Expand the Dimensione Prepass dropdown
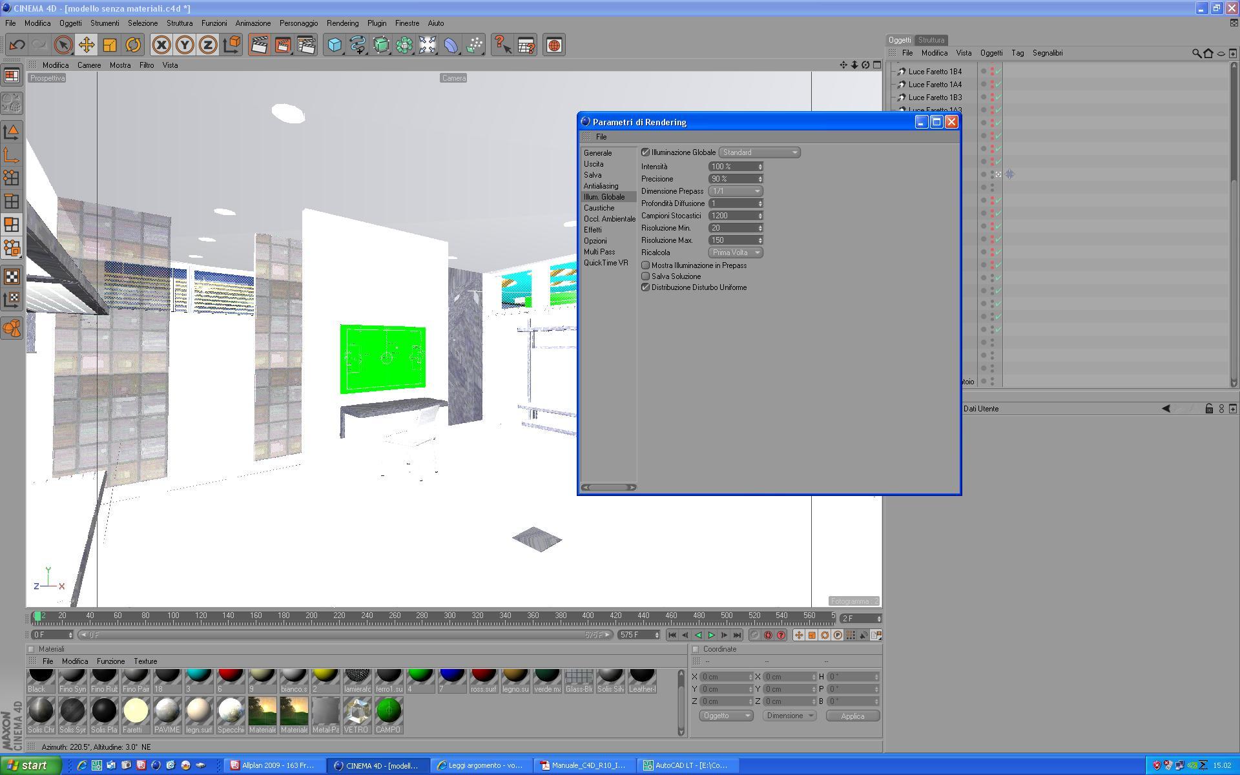This screenshot has height=775, width=1240. (735, 191)
